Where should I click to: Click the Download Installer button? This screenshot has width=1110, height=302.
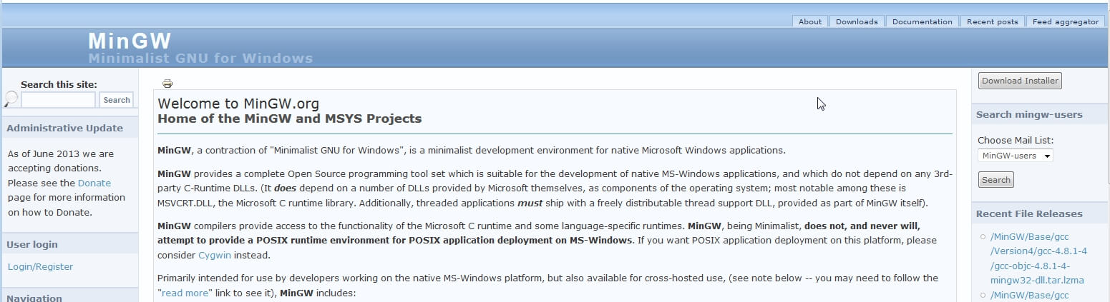pos(1020,81)
